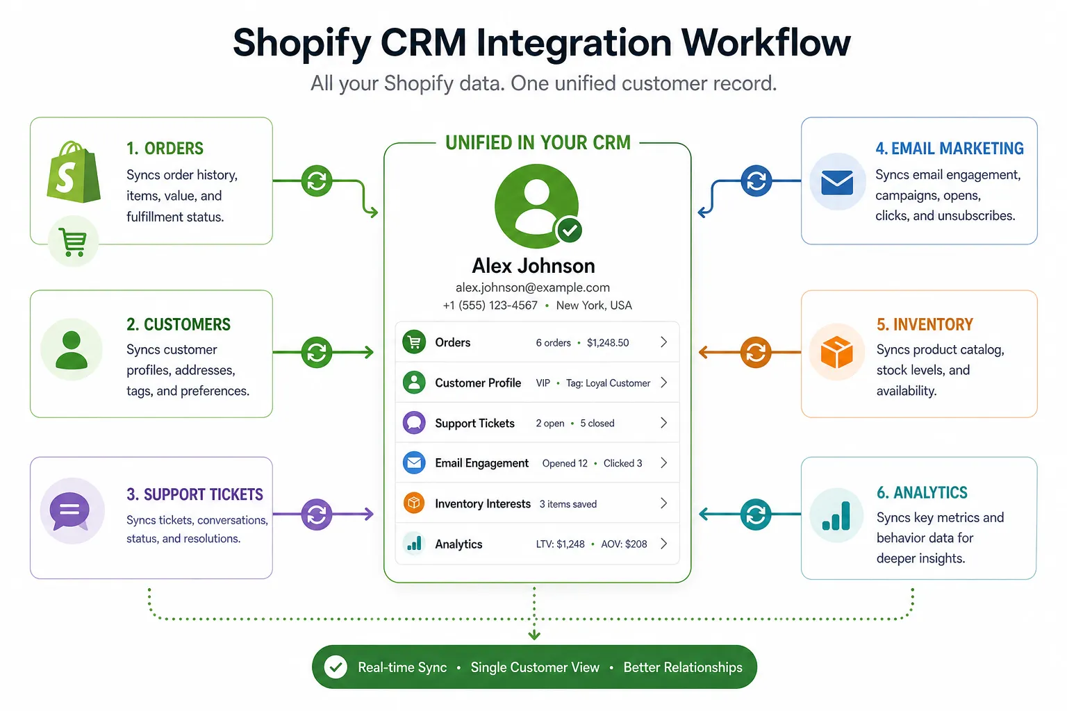Click the Clicked 3 value
This screenshot has height=711, width=1067.
pyautogui.click(x=623, y=463)
